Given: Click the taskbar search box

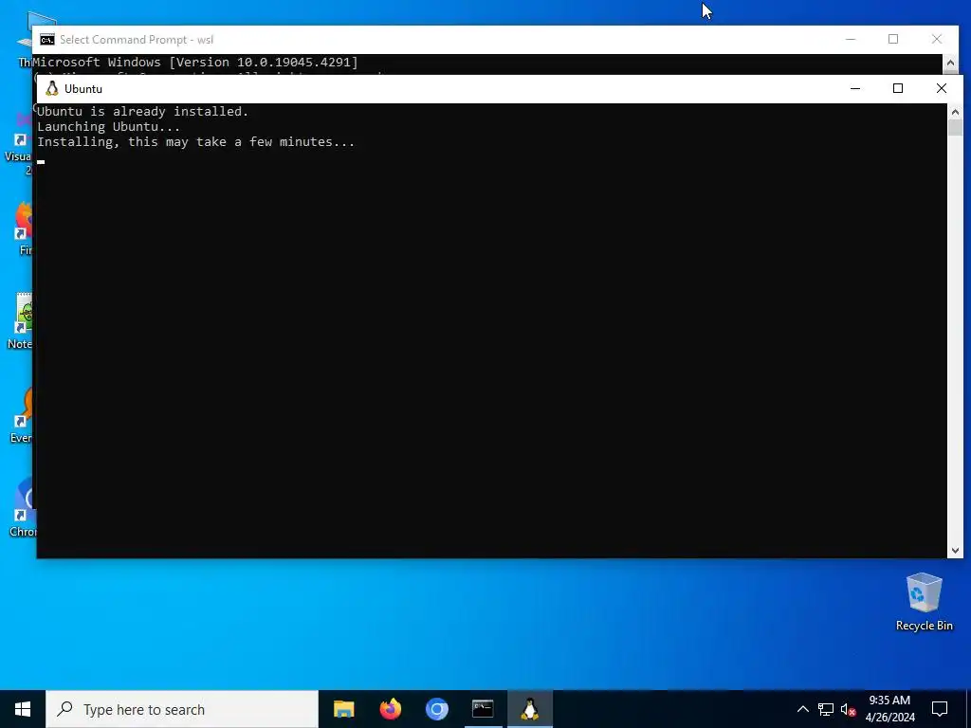Looking at the screenshot, I should pos(182,709).
